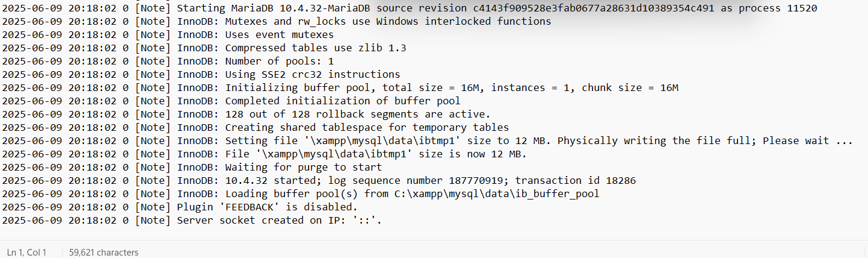Click the "size is now 12 MB." text

pyautogui.click(x=472, y=154)
